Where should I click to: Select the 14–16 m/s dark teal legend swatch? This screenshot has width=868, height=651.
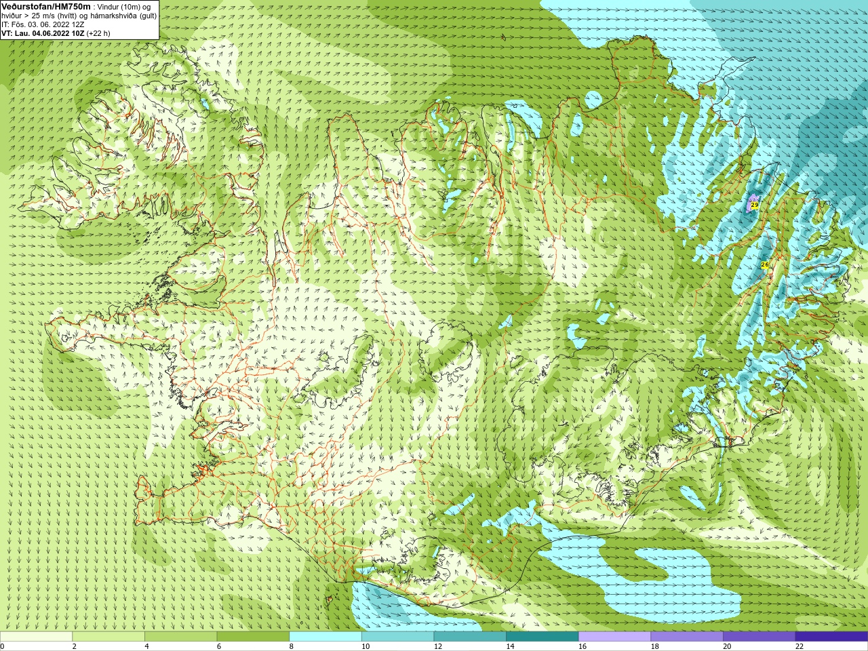(542, 637)
